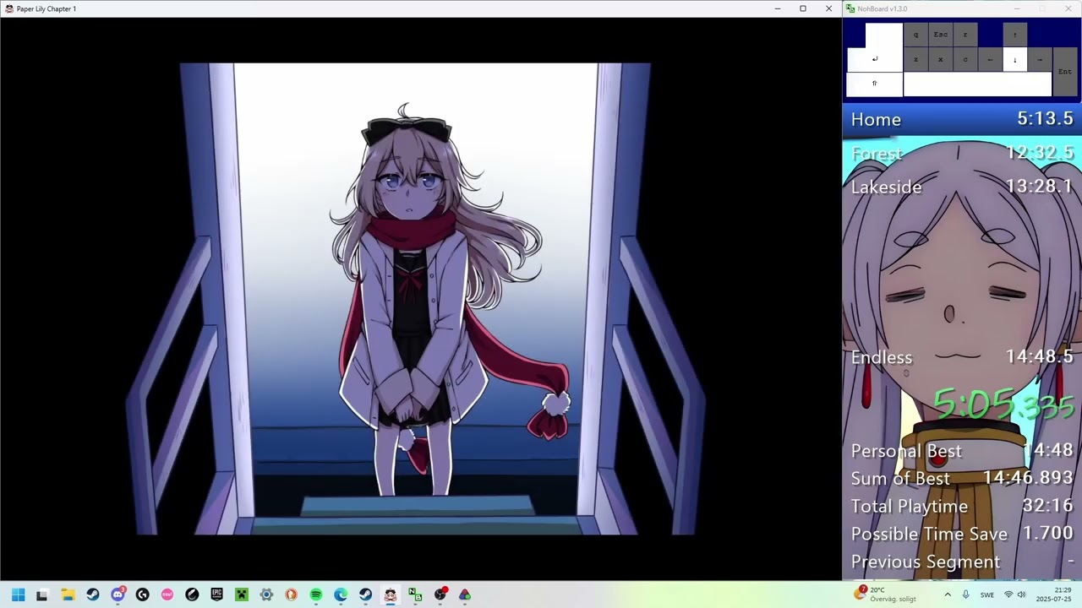Click the z key in NohBoard

[915, 59]
